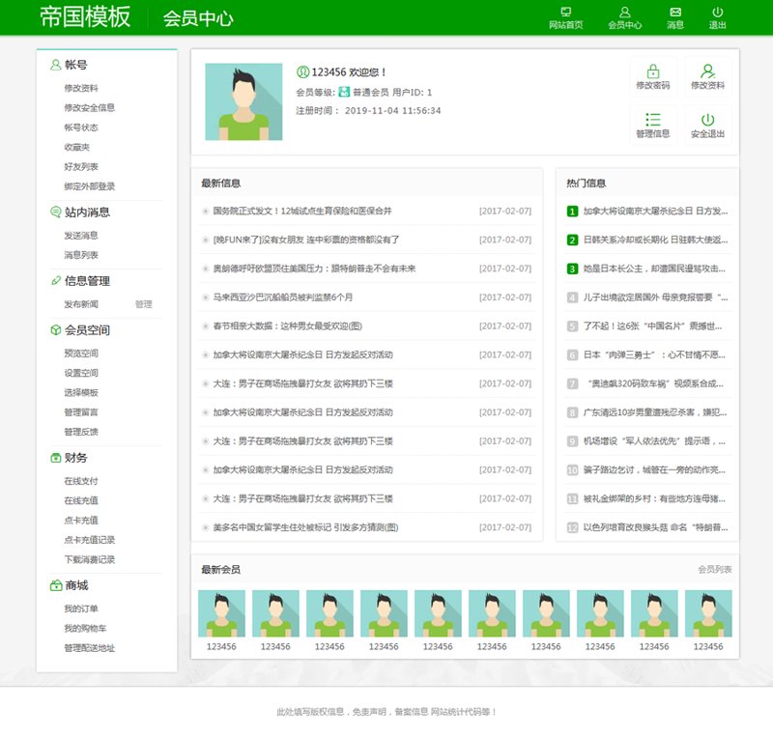Open hot item 儿子出境欲定居国外
Viewport: 773px width, 736px height.
click(655, 297)
